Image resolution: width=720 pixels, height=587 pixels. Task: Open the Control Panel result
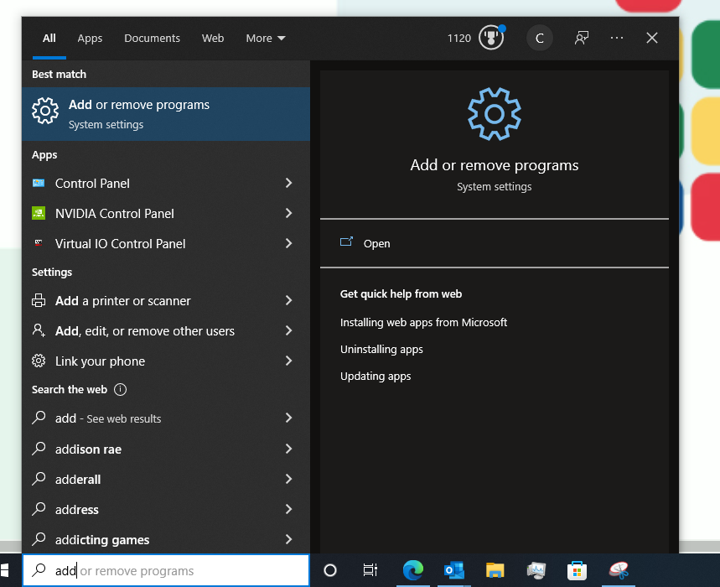(x=166, y=184)
